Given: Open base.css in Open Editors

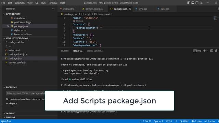Looking at the screenshot, I should point(18,34).
